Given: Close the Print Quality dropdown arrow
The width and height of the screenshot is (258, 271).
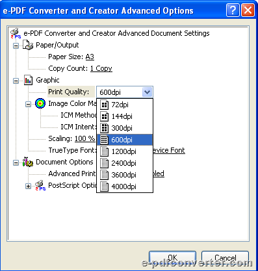Looking at the screenshot, I should pos(148,92).
